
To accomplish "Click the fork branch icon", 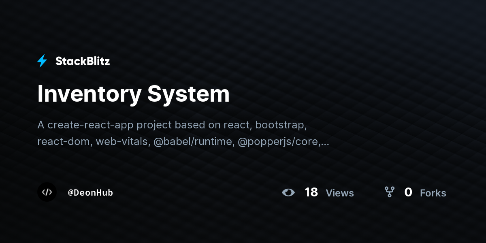I will pos(389,192).
